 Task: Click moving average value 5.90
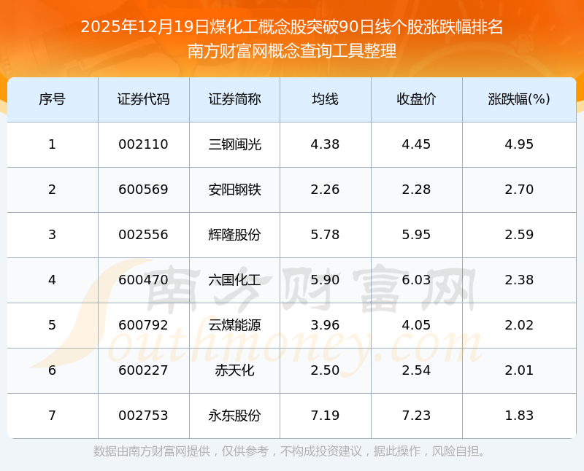(325, 280)
